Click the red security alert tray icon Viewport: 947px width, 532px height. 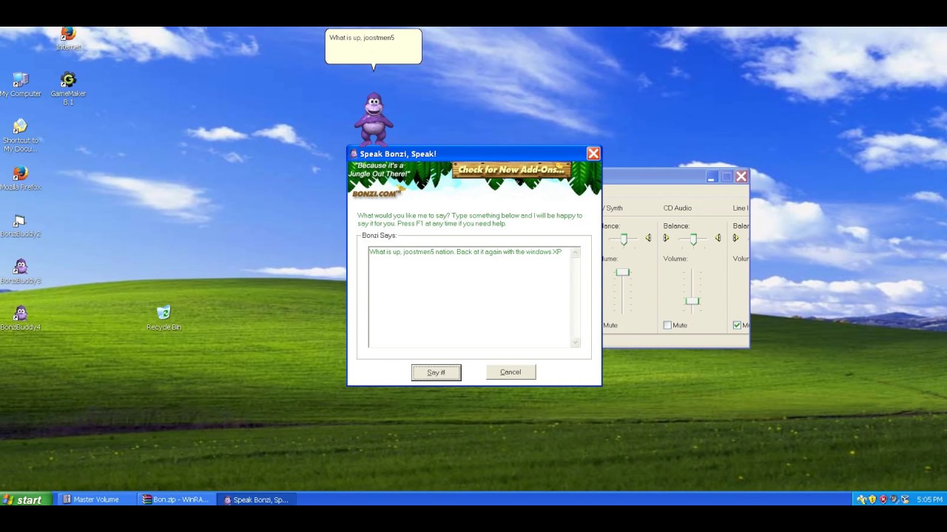[883, 499]
